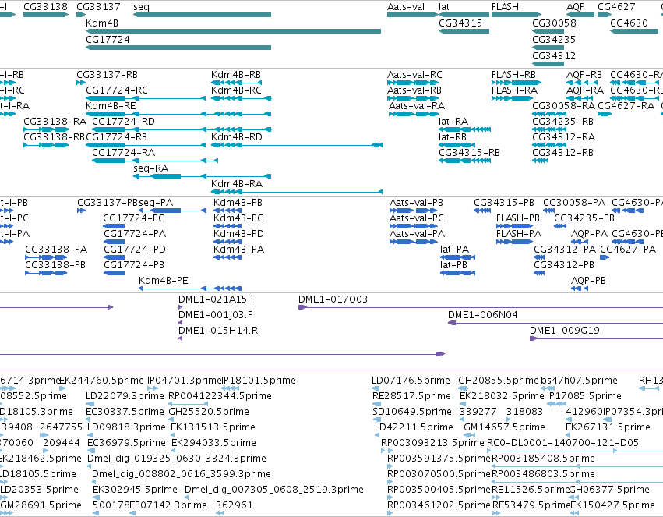The width and height of the screenshot is (663, 517).
Task: Select the CG30058 gene label
Action: tap(554, 23)
